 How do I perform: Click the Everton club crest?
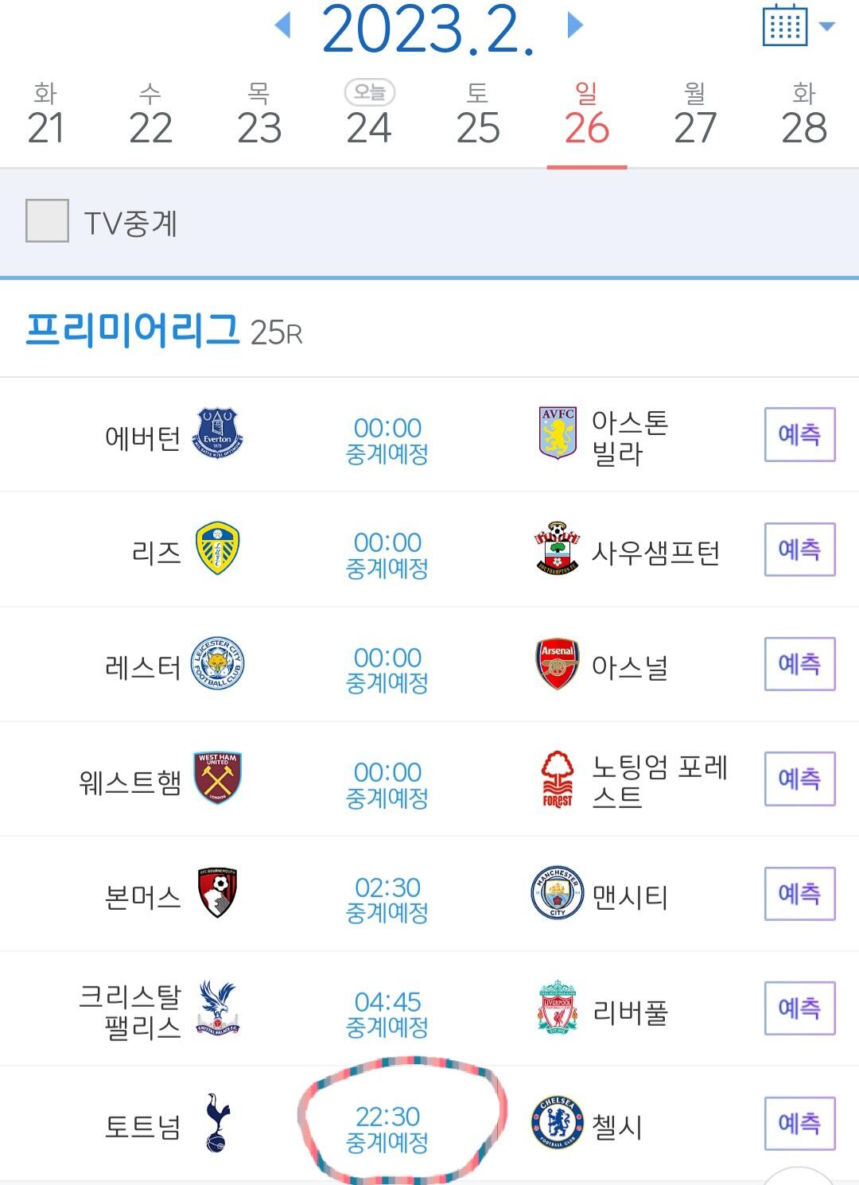pyautogui.click(x=219, y=434)
